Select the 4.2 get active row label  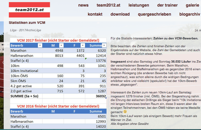point(21,86)
